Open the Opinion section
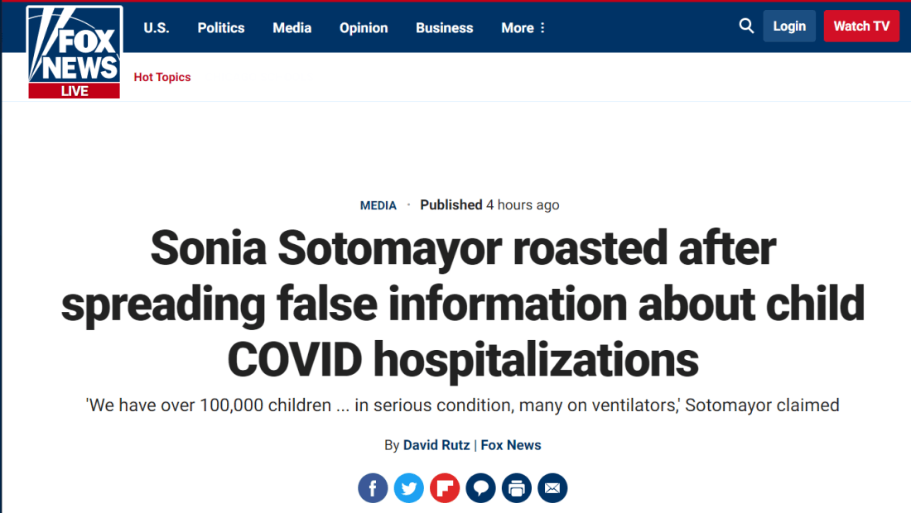The height and width of the screenshot is (513, 911). coord(364,28)
